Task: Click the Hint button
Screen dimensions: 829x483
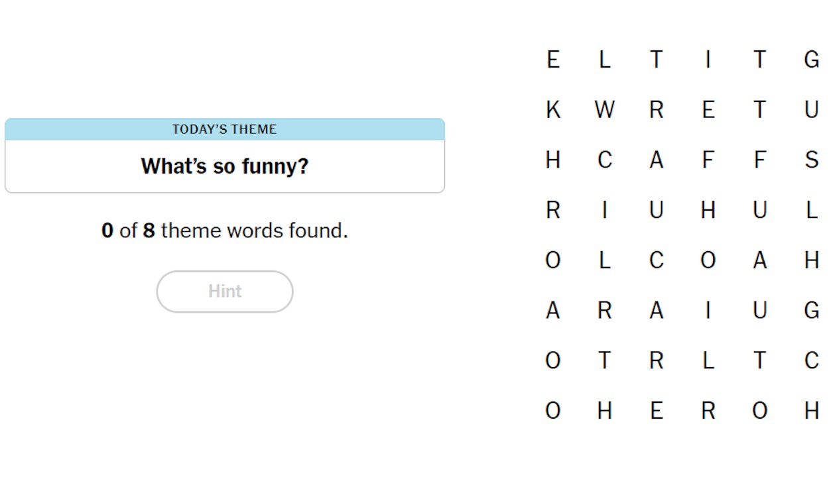Action: click(x=225, y=292)
